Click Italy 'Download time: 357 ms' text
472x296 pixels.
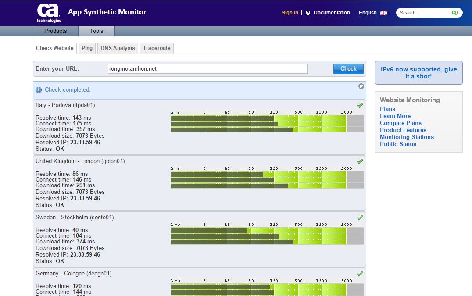click(65, 129)
